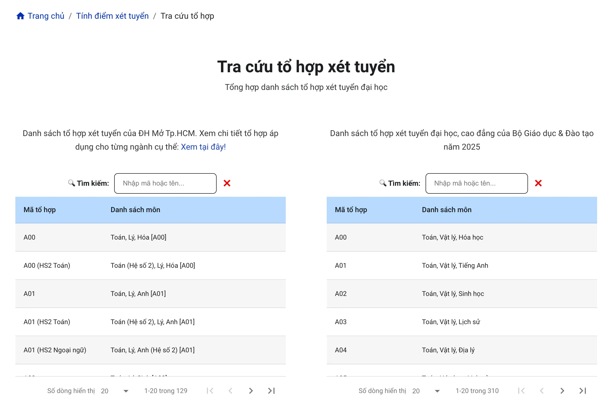Screen dimensions: 614x412
Task: Advance ministry table to the next page
Action: (562, 391)
